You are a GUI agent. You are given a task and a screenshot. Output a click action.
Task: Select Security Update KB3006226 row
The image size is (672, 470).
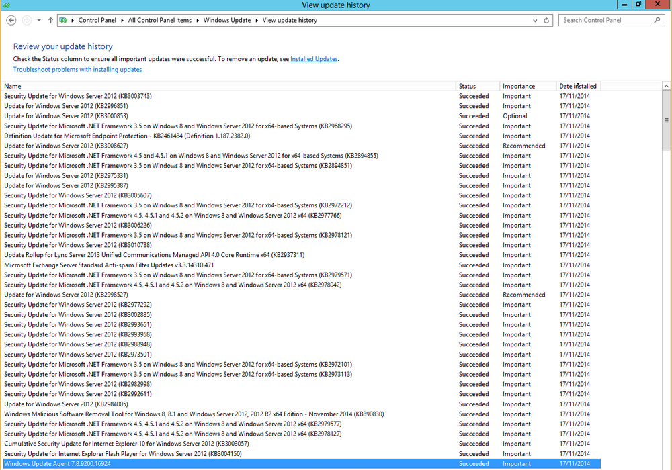point(302,225)
